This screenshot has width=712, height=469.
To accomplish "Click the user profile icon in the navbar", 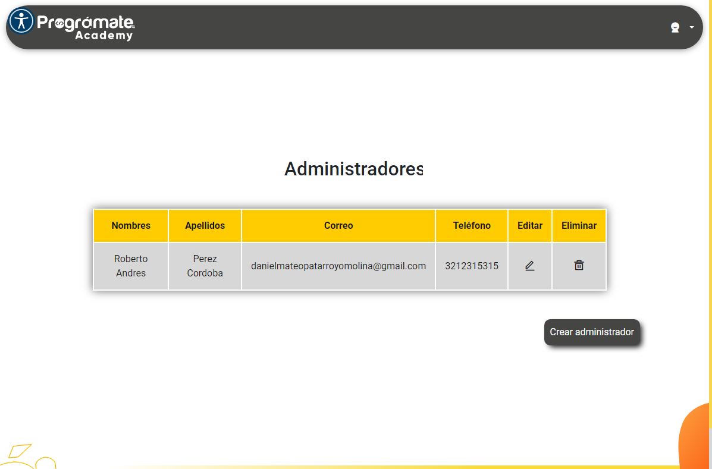I will (675, 27).
